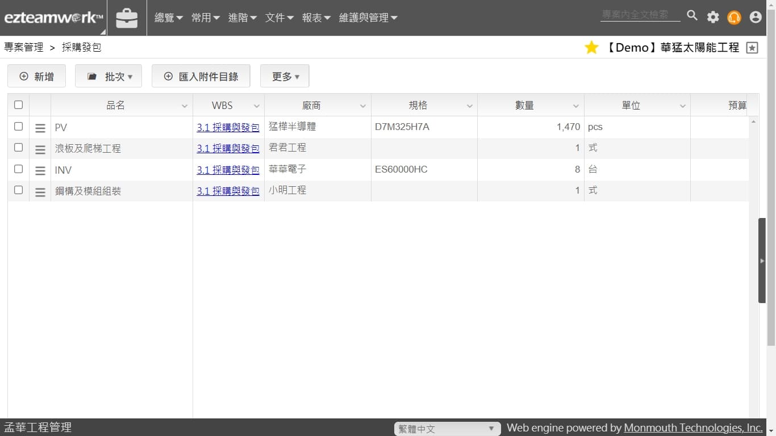Click hamburger icon of INV row
The width and height of the screenshot is (776, 436).
[x=40, y=170]
